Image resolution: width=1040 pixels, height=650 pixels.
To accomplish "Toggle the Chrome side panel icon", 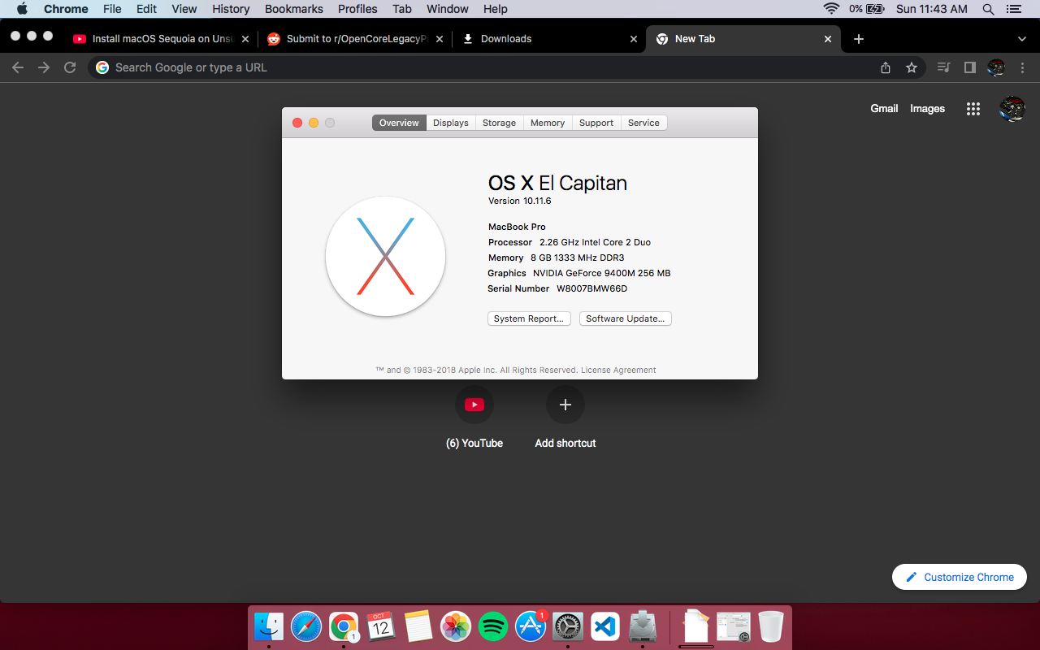I will tap(969, 67).
